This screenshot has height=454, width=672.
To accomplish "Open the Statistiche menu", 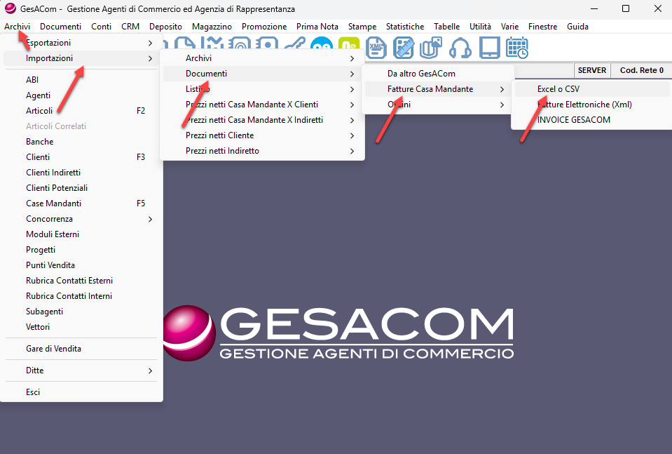I will pyautogui.click(x=405, y=27).
